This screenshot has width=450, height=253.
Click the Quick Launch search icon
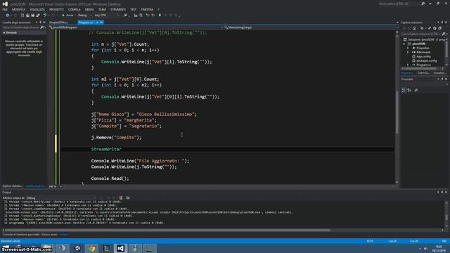click(423, 4)
